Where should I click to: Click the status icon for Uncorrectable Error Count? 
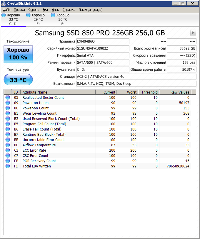[x=8, y=140]
